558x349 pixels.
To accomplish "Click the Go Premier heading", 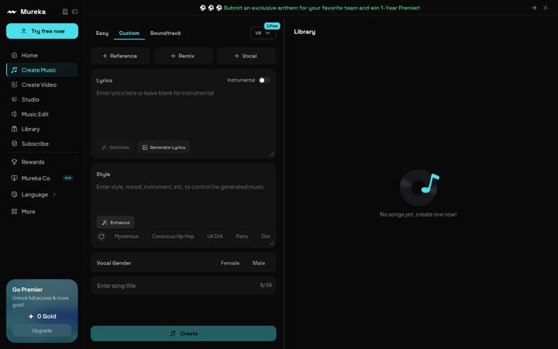I will click(x=27, y=289).
